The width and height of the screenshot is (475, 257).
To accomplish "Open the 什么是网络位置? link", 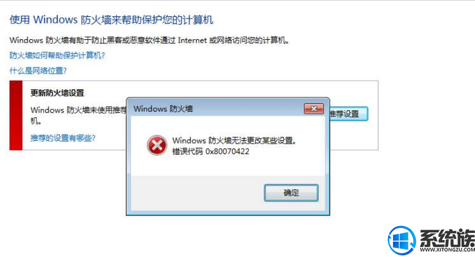I will (x=38, y=71).
